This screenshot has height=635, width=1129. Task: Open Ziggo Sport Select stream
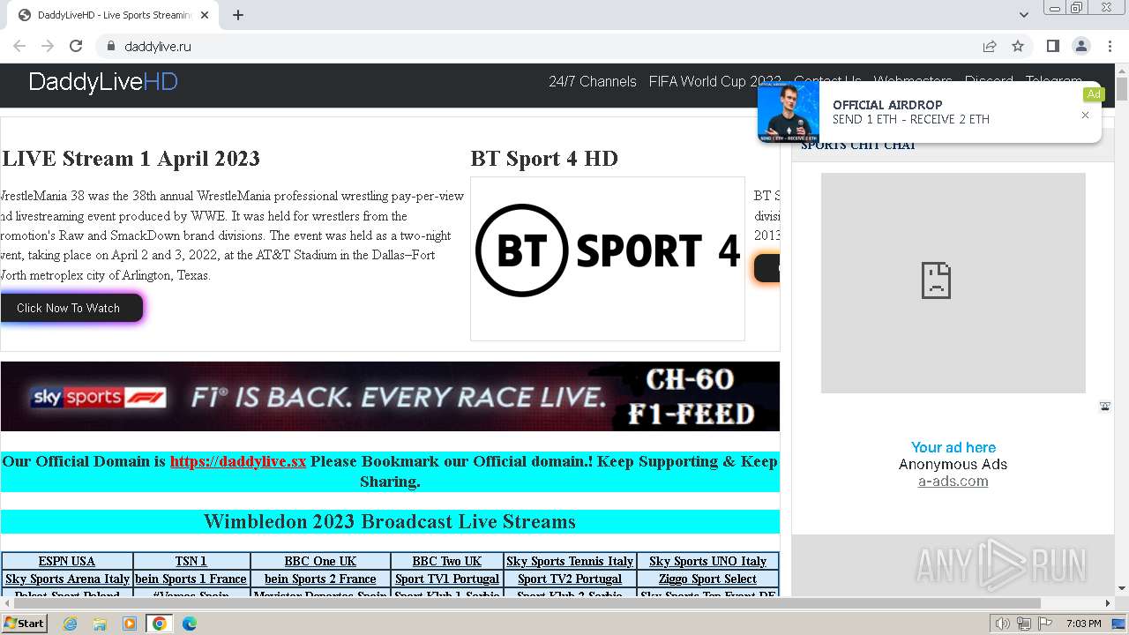coord(707,579)
